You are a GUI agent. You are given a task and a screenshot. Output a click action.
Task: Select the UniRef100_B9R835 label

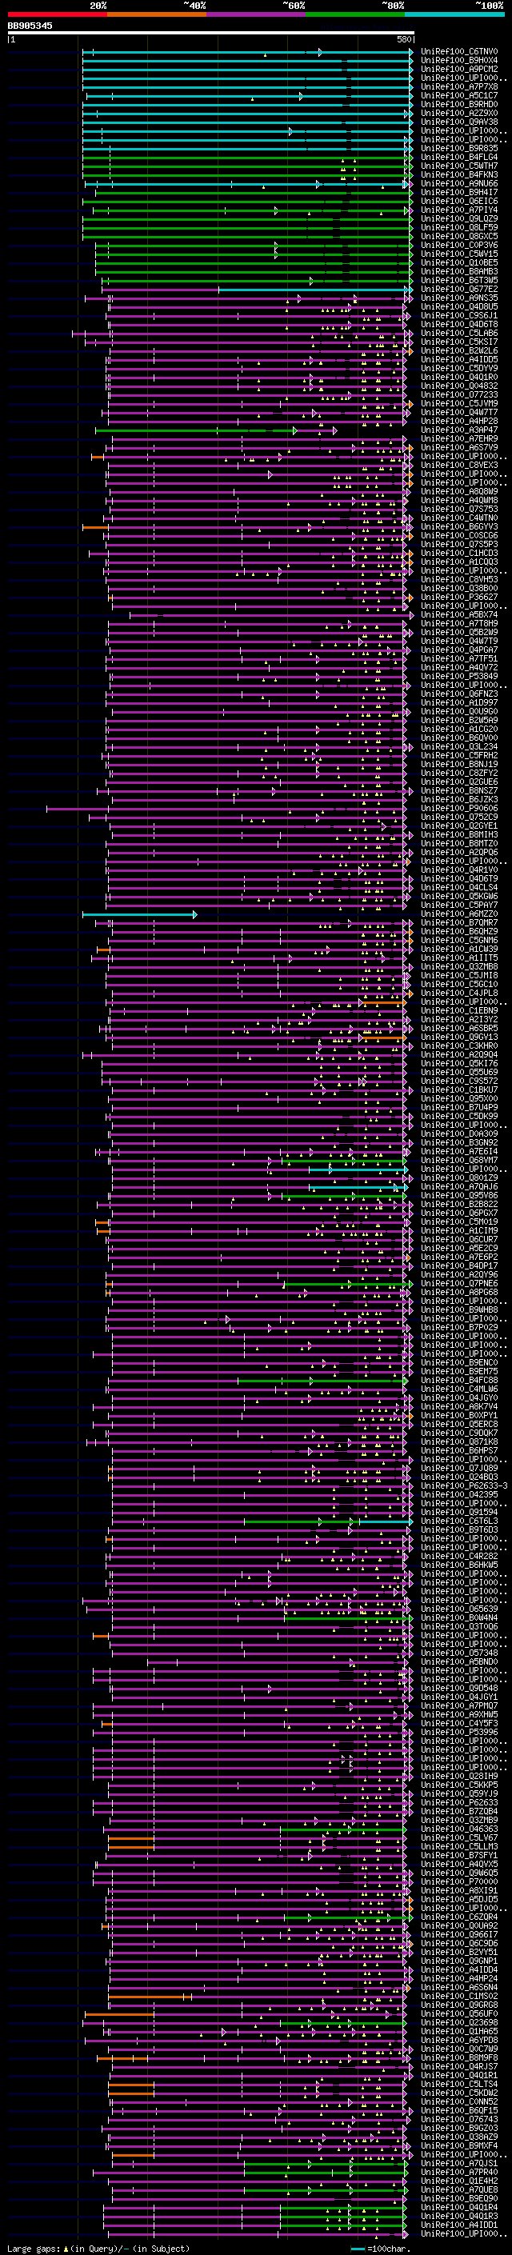[x=459, y=148]
